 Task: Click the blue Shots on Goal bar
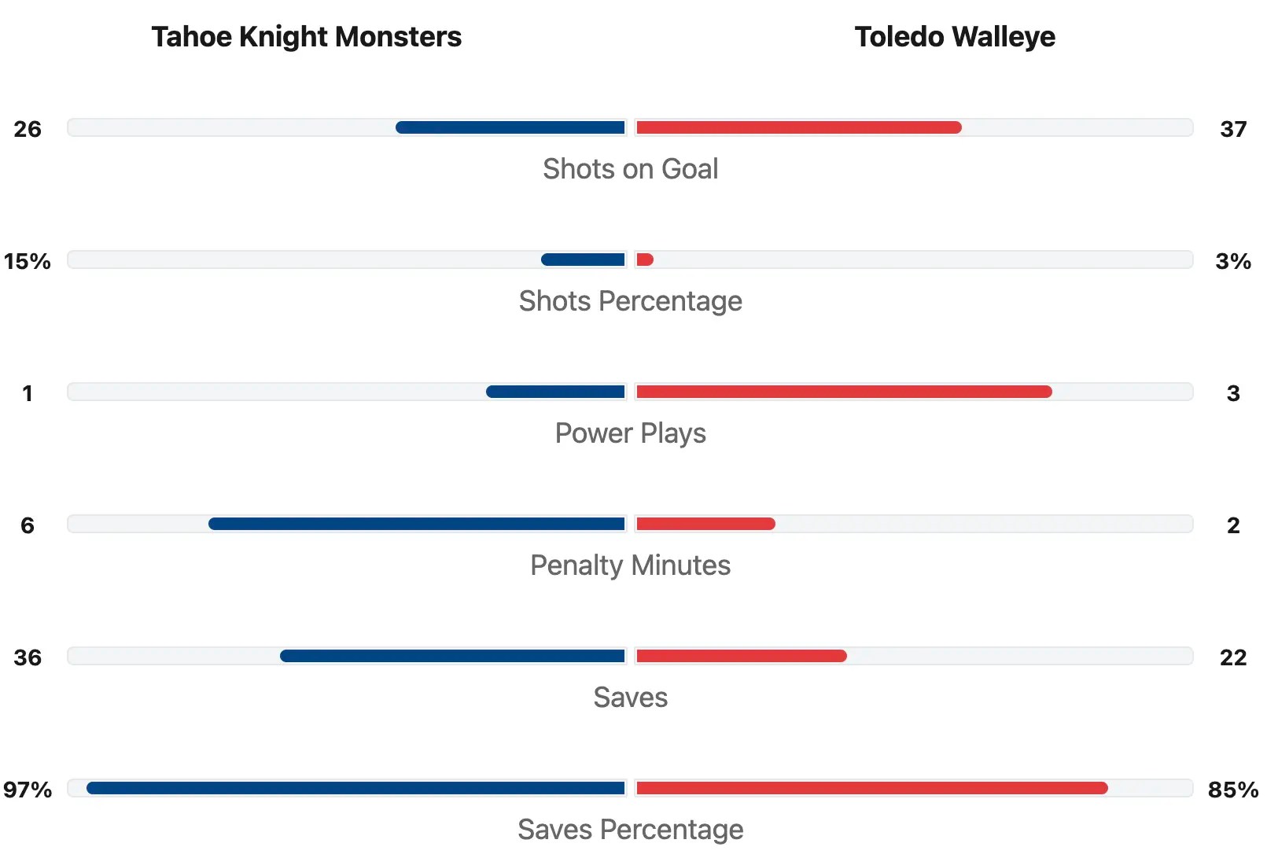510,127
